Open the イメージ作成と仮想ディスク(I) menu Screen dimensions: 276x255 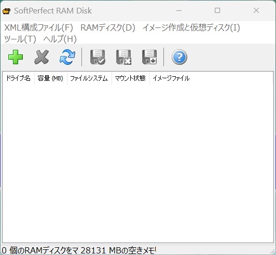[191, 27]
